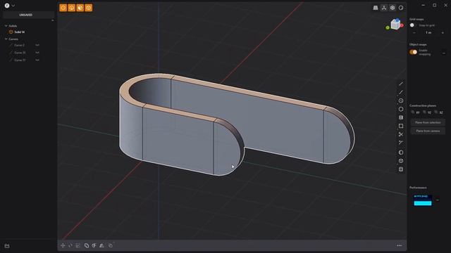The image size is (451, 253).
Task: Click the red X axis gizmo dot
Action: (x=402, y=25)
